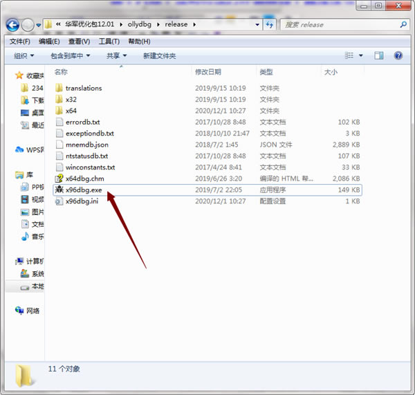Open 文件(F) menu
Viewport: 415px width, 395px height.
(x=20, y=42)
